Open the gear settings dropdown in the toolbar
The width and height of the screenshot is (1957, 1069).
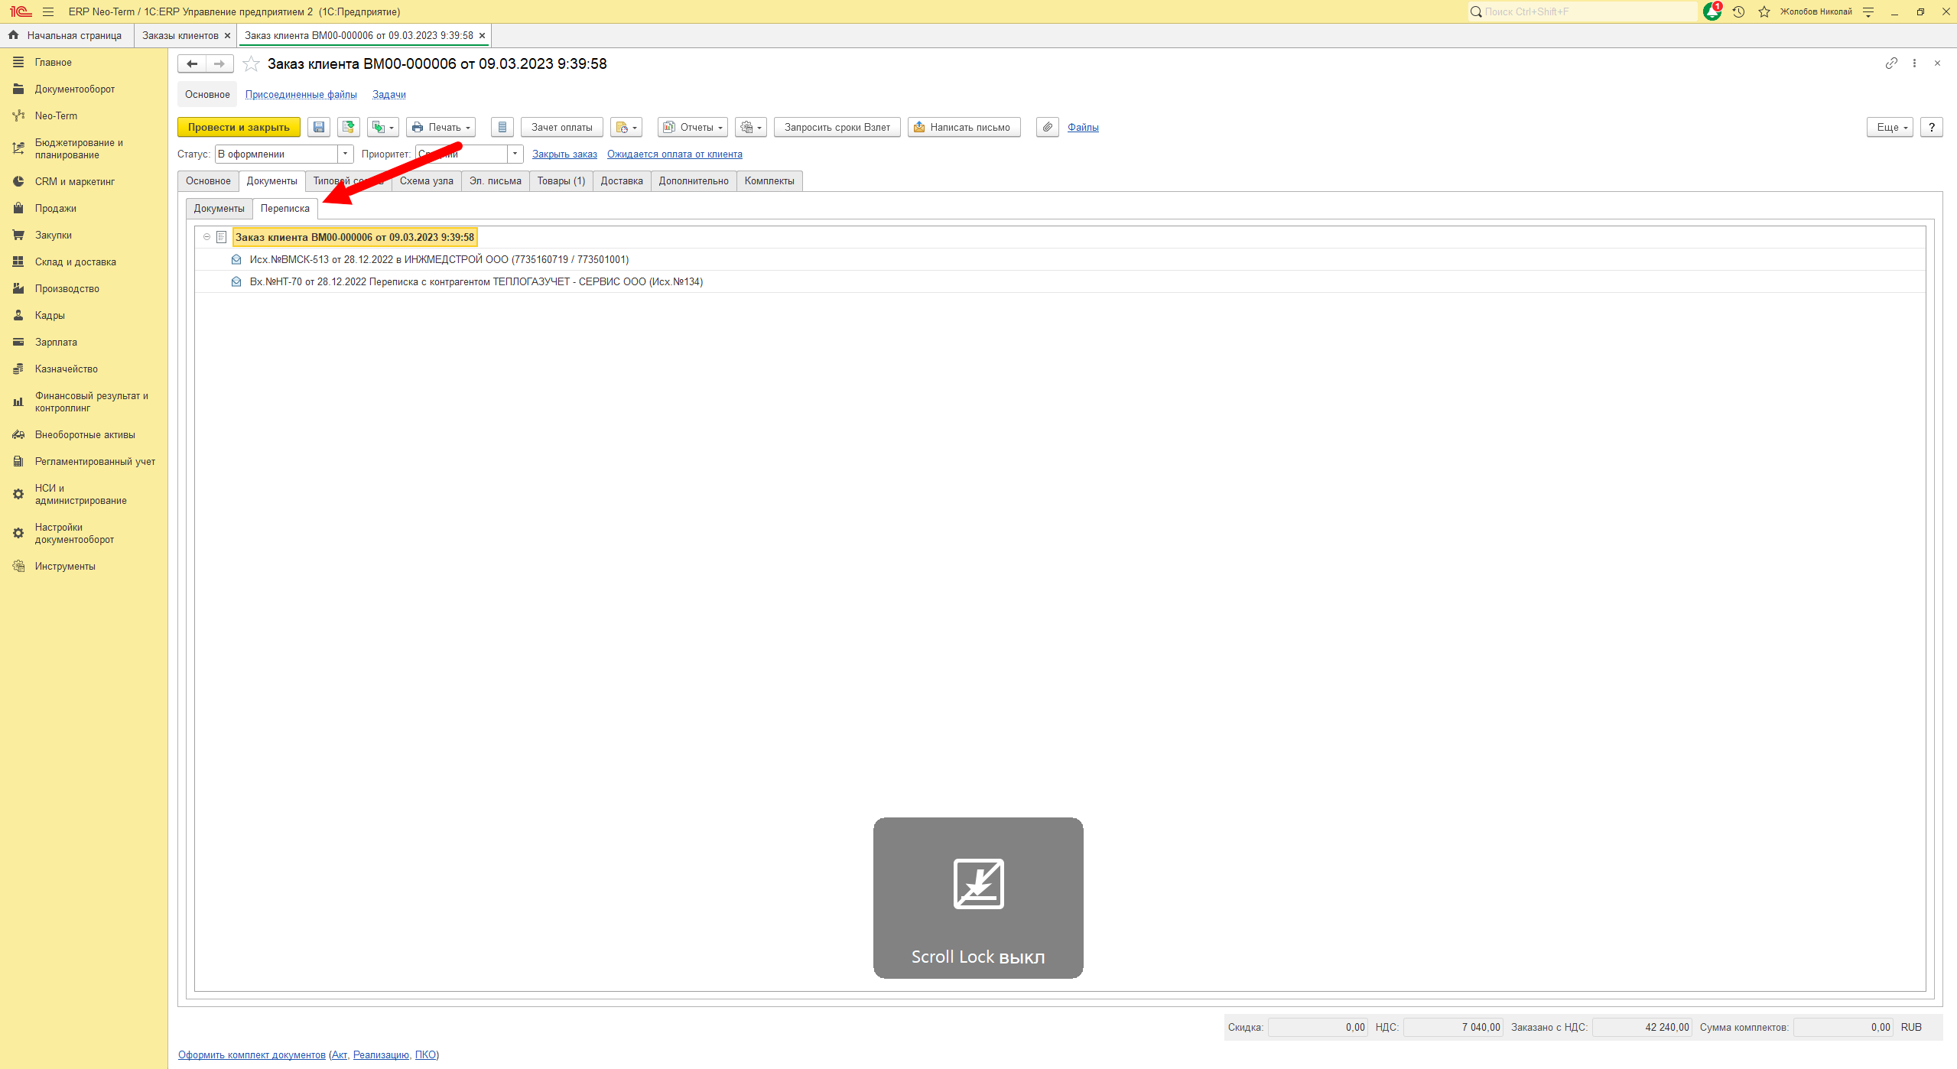coord(751,127)
